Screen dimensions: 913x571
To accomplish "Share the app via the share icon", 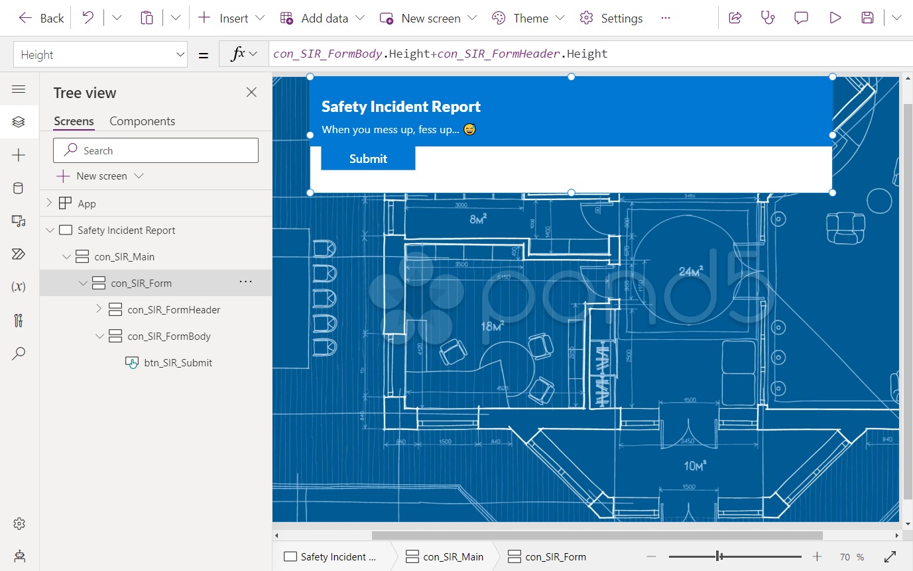I will pos(735,18).
